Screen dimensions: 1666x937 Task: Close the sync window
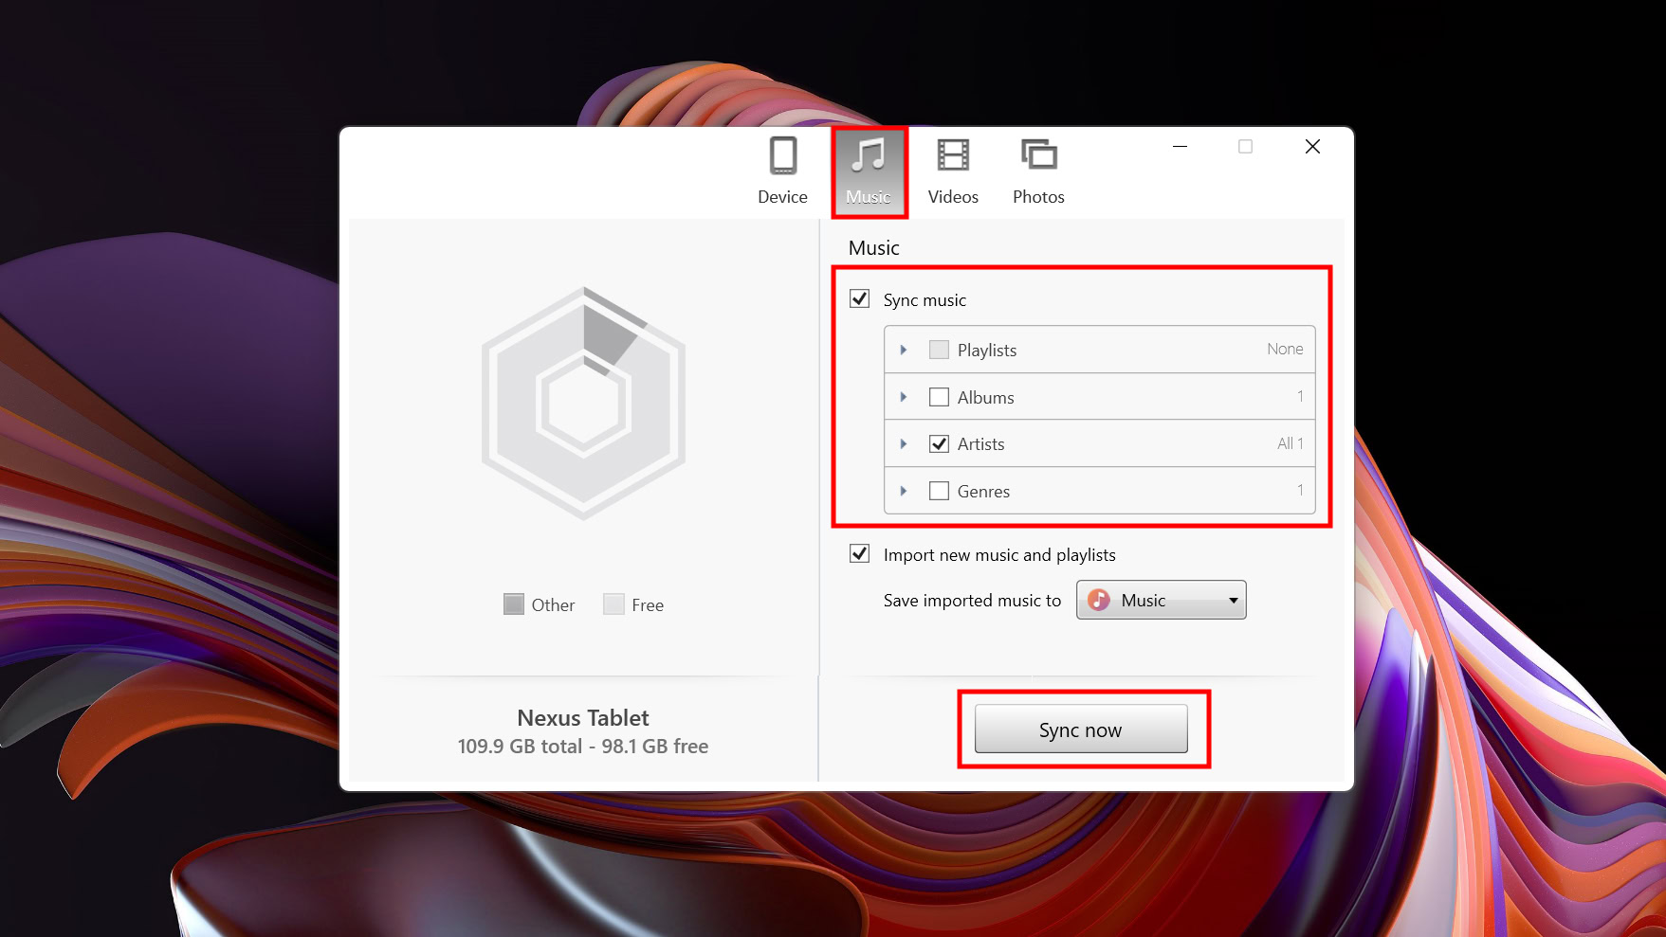1312,147
